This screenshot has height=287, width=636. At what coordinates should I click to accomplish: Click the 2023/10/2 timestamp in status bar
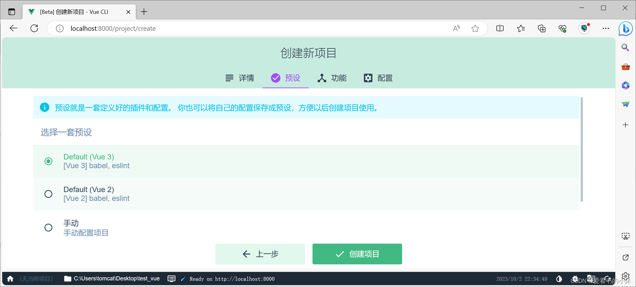point(522,279)
